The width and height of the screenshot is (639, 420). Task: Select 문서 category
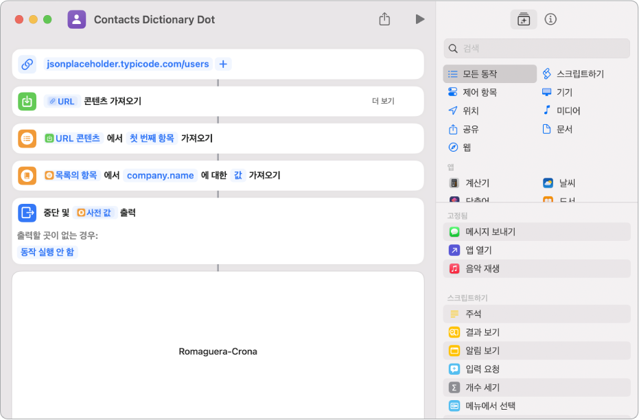coord(557,130)
